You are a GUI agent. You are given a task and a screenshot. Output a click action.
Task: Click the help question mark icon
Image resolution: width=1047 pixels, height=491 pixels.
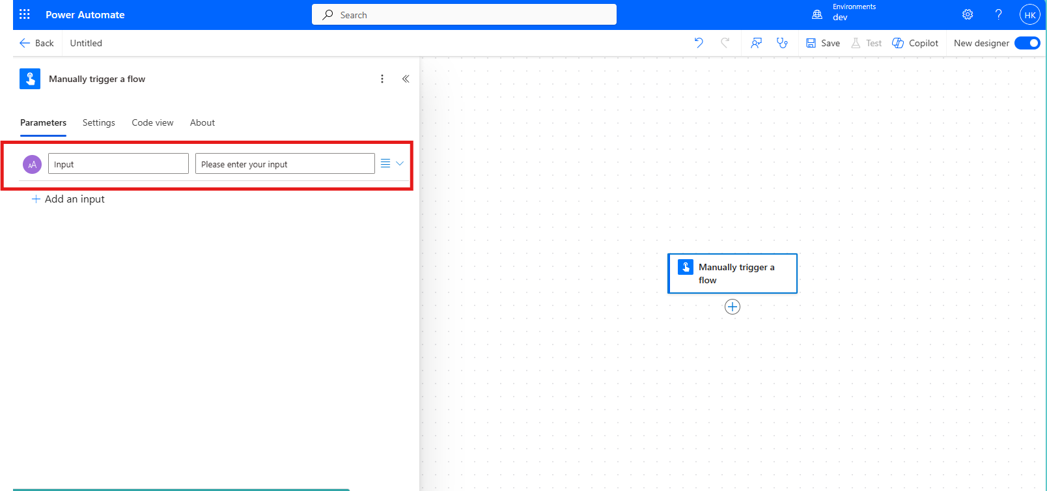pyautogui.click(x=998, y=14)
